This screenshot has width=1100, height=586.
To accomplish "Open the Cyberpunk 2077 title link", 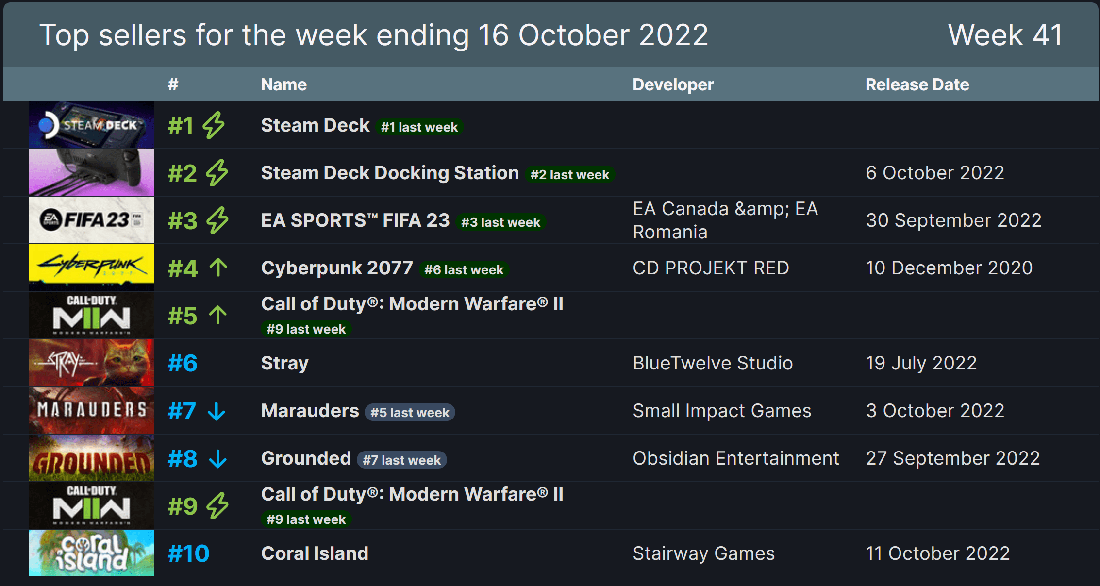I will pos(337,268).
